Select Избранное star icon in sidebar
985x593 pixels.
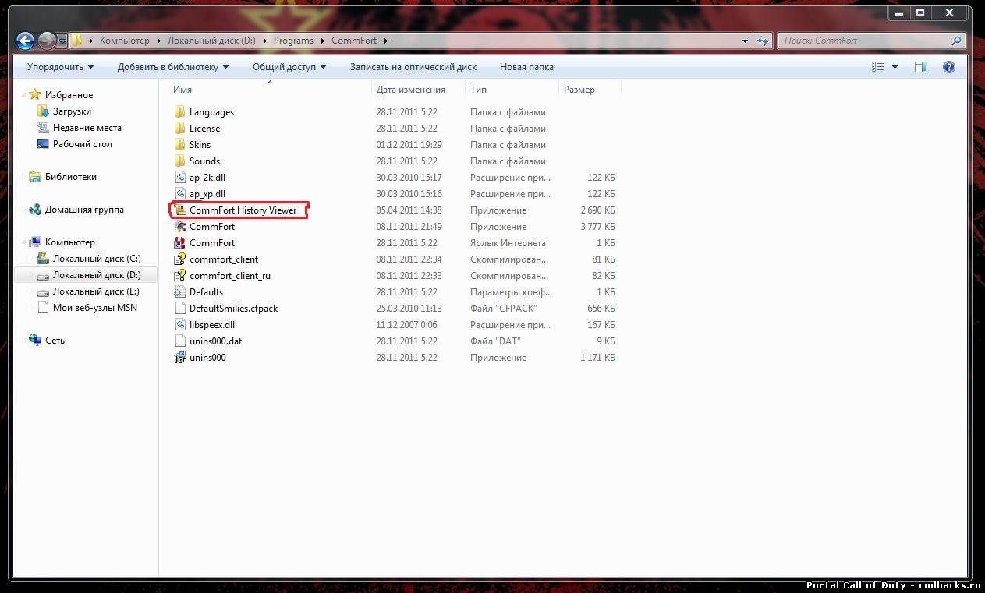(x=35, y=95)
